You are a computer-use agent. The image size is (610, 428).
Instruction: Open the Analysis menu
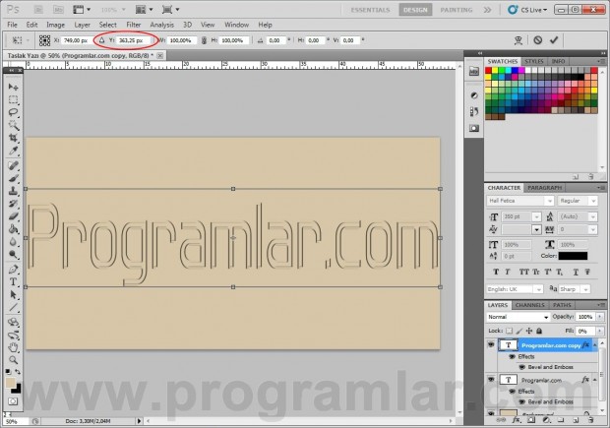pos(161,25)
